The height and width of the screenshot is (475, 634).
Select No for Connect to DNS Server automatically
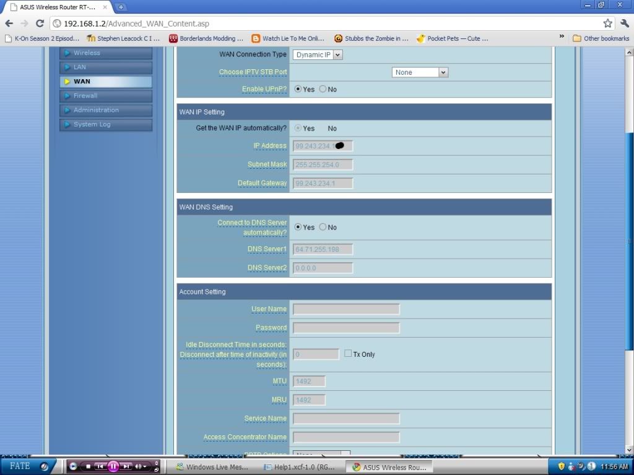tap(323, 227)
